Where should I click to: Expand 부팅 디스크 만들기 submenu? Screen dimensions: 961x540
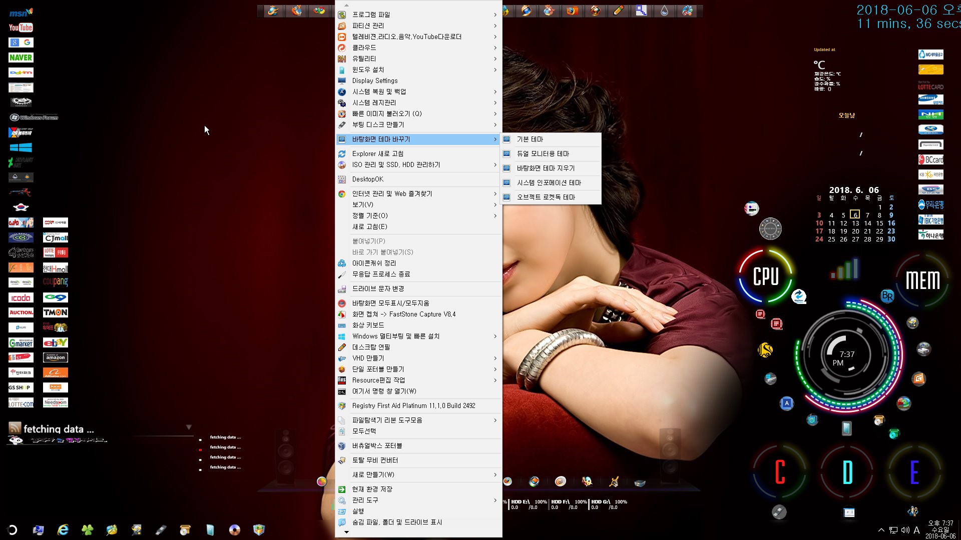point(418,124)
